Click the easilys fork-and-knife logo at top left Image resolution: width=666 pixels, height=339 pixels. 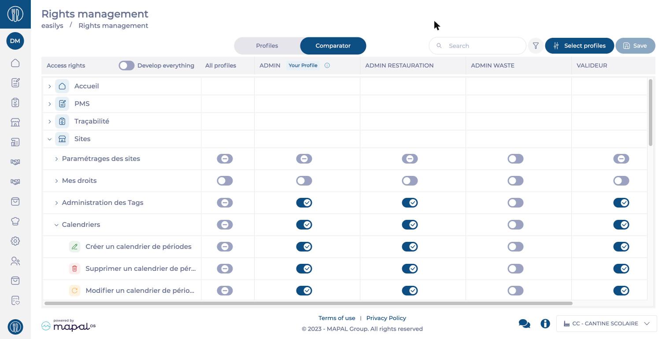pyautogui.click(x=15, y=14)
